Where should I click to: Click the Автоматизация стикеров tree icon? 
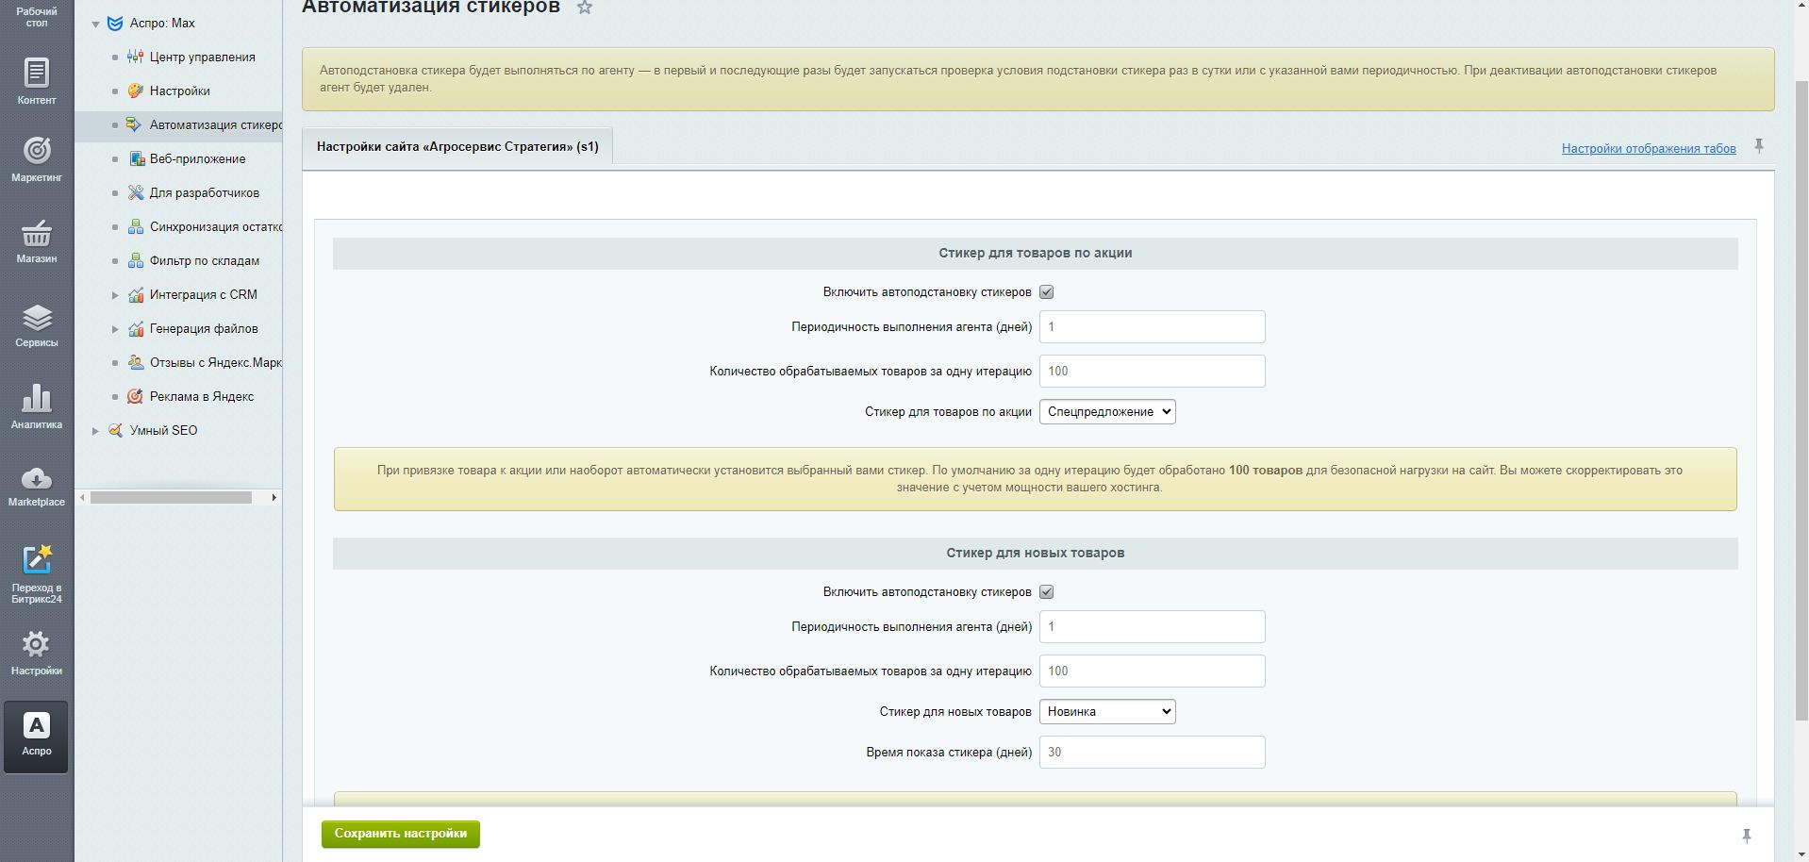[x=134, y=124]
